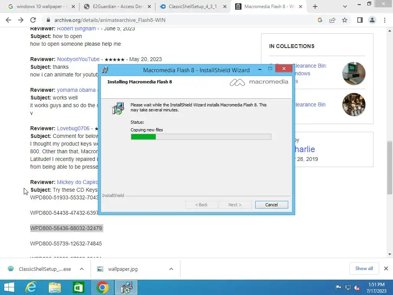Open a new Chrome tab
This screenshot has width=393, height=295.
tap(315, 7)
